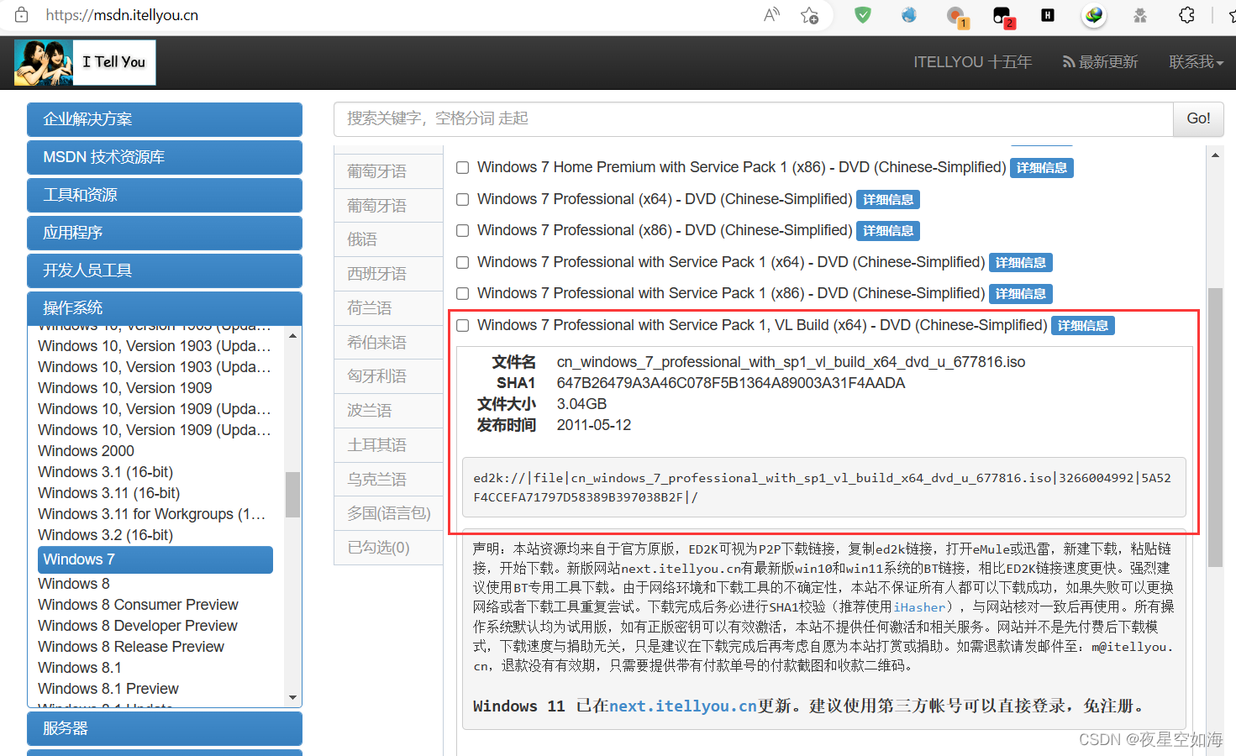Open the RSS 最新更新 feed link
This screenshot has height=756, width=1236.
tap(1100, 62)
